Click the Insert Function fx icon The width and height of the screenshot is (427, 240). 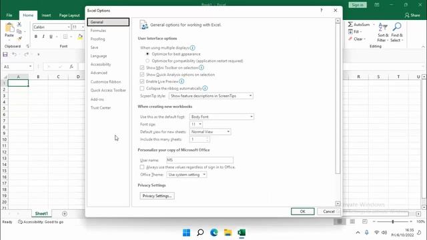coord(71,67)
